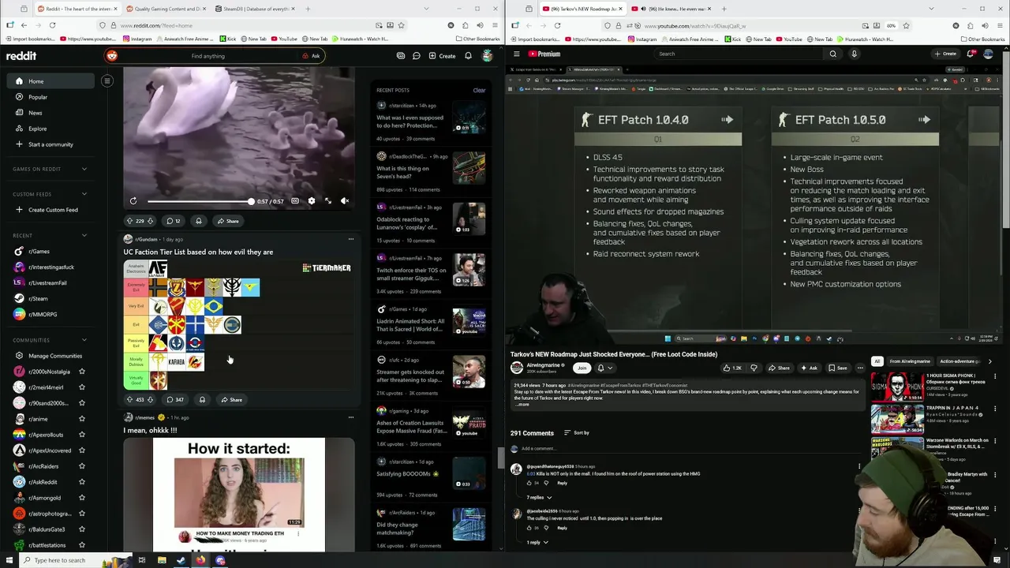Collapse the Games on Reddit section
1010x568 pixels.
point(84,169)
